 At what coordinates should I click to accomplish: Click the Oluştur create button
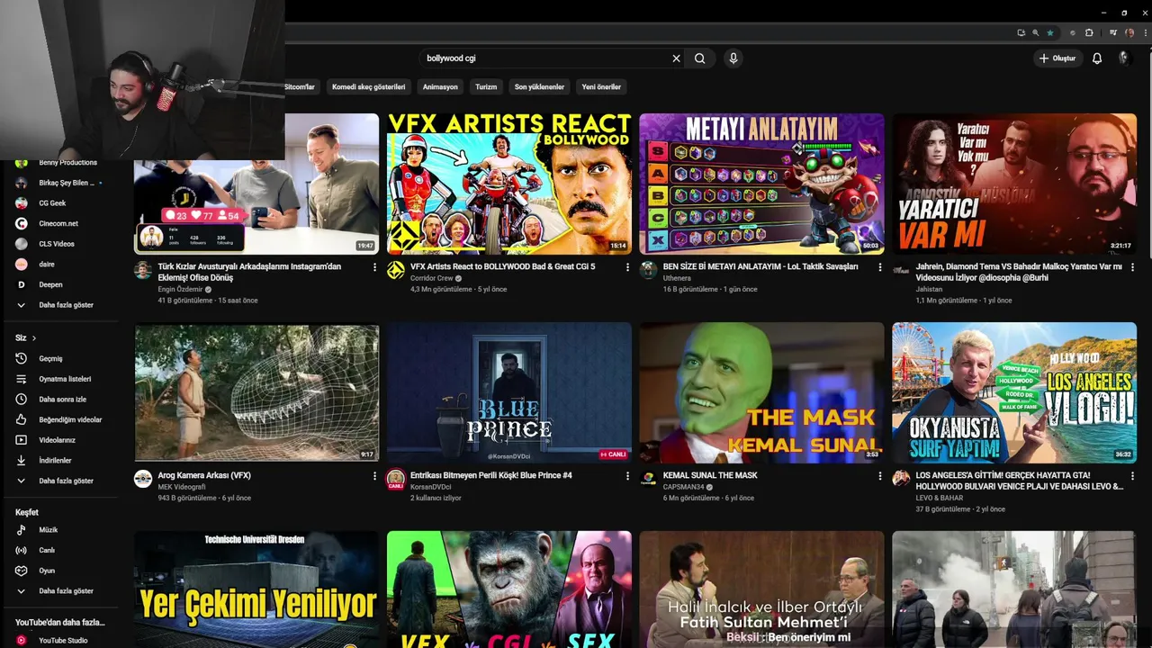click(1057, 58)
